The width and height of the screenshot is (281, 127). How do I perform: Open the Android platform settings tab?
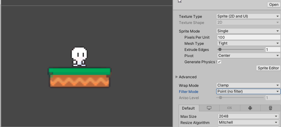[250, 108]
